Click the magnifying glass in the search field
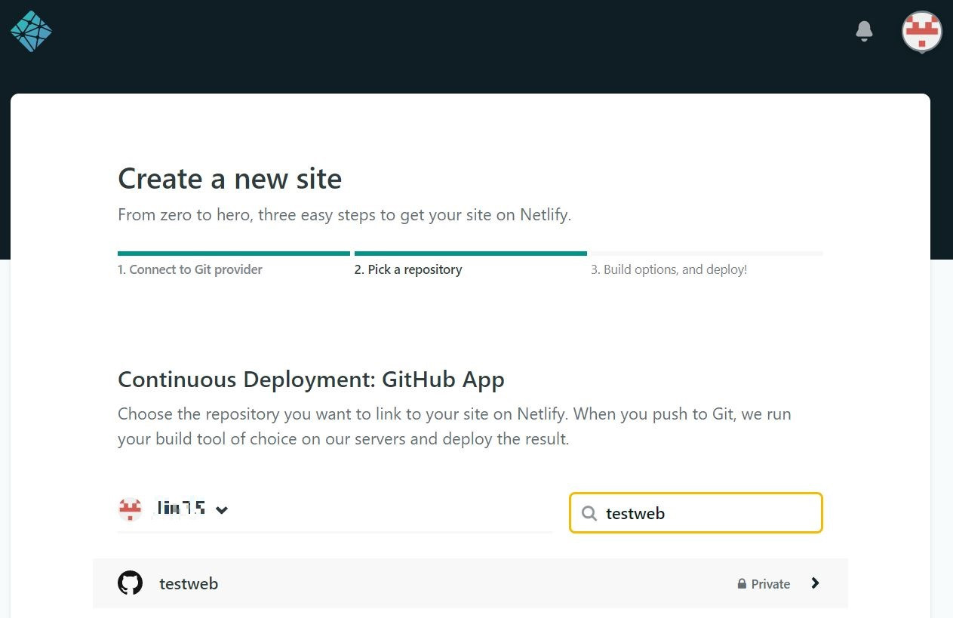The image size is (953, 618). [x=589, y=513]
